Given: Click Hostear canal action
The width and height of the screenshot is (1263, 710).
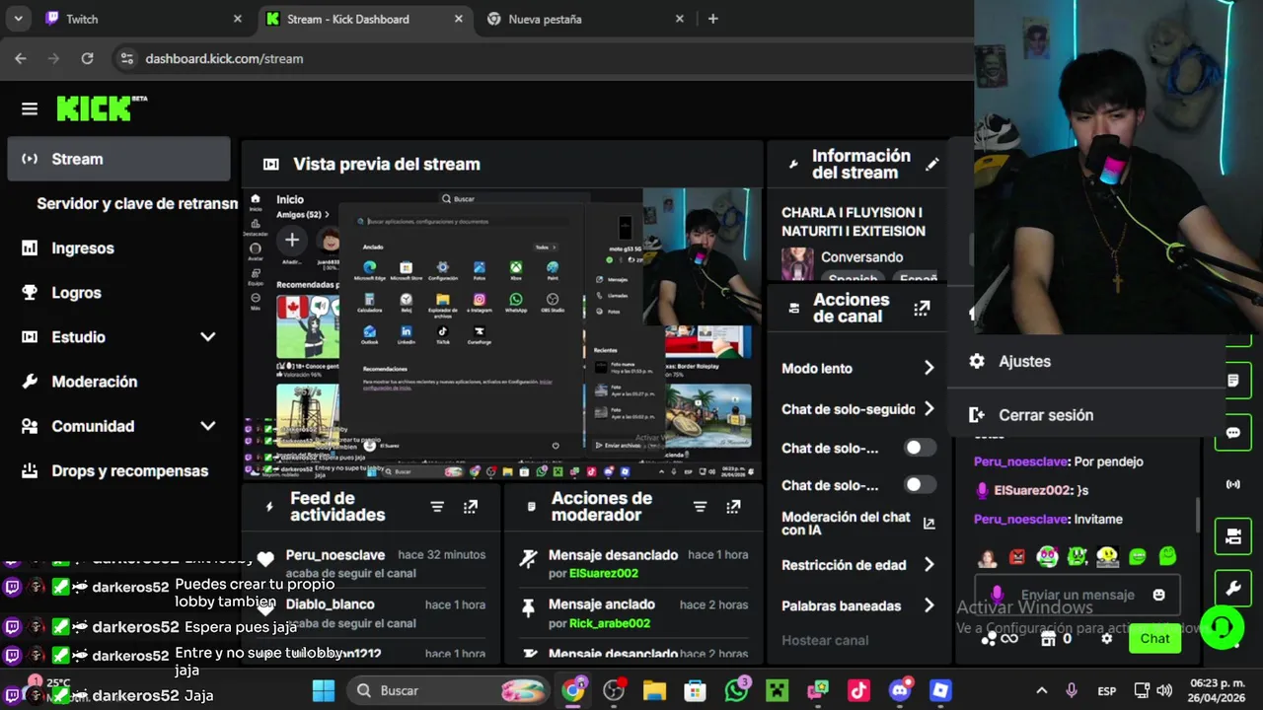Looking at the screenshot, I should (825, 640).
